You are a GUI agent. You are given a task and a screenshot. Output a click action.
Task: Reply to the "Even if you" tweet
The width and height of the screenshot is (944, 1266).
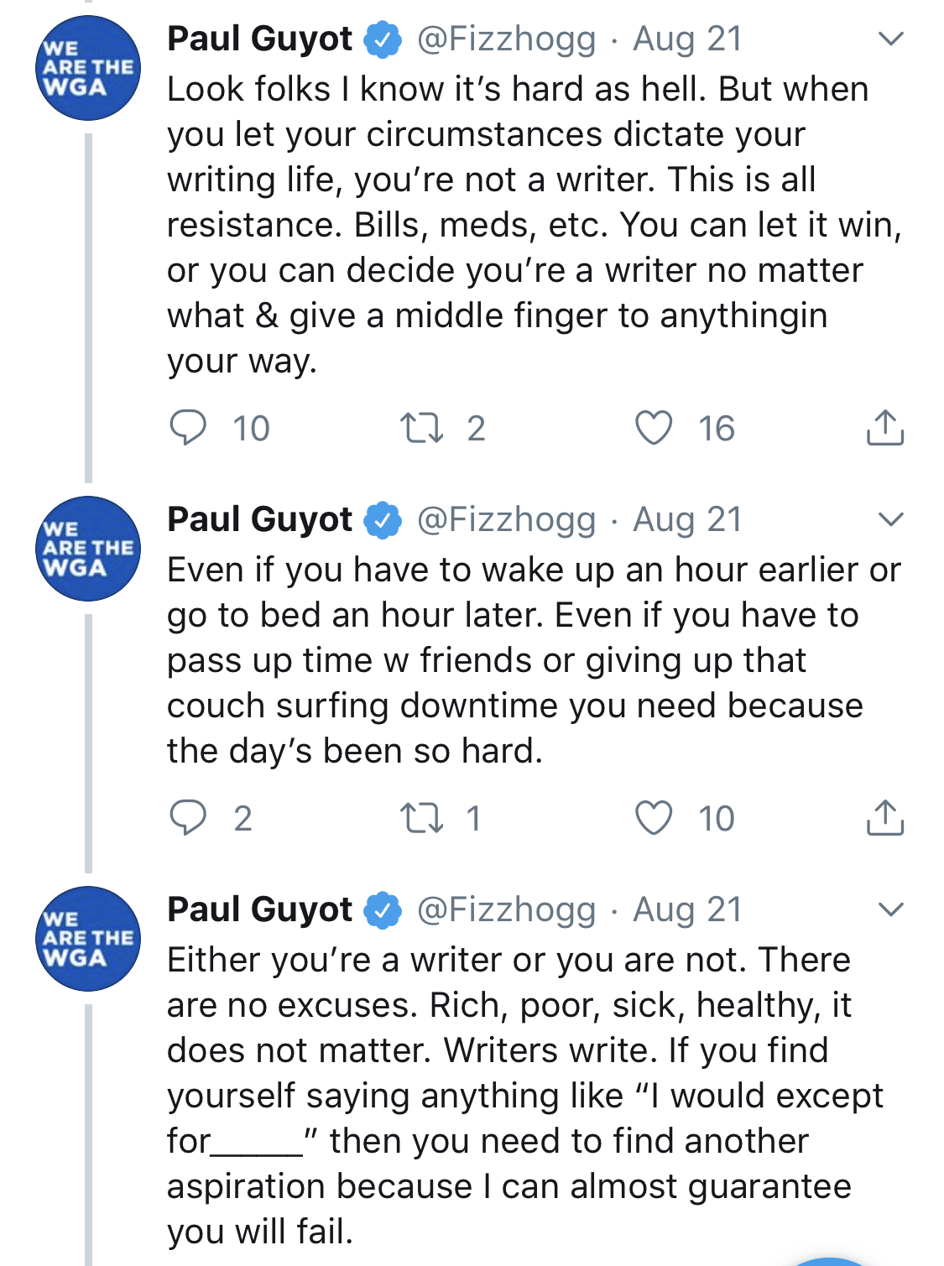tap(188, 817)
